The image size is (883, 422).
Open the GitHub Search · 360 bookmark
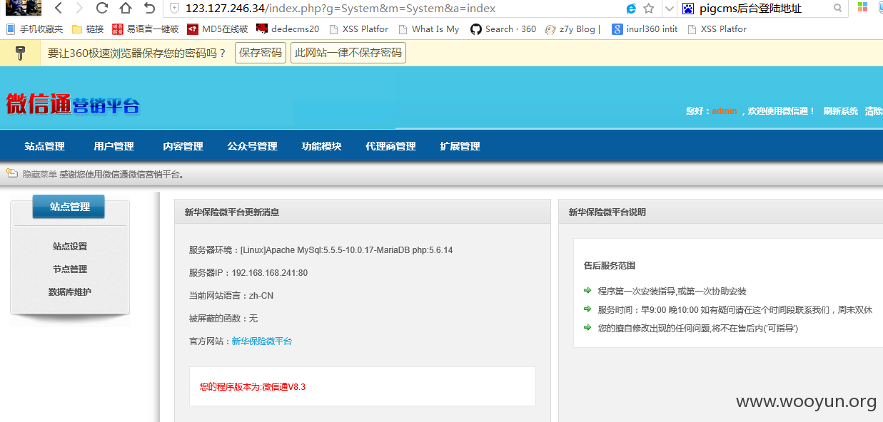pos(503,29)
